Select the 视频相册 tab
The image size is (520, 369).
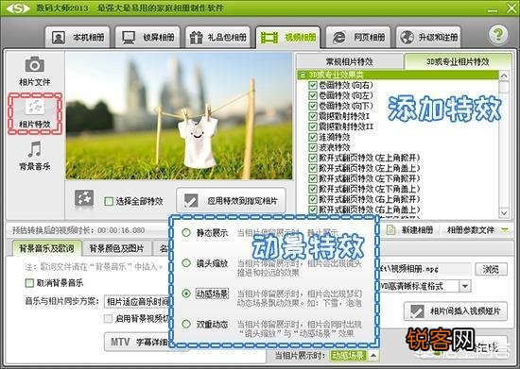[x=287, y=38]
